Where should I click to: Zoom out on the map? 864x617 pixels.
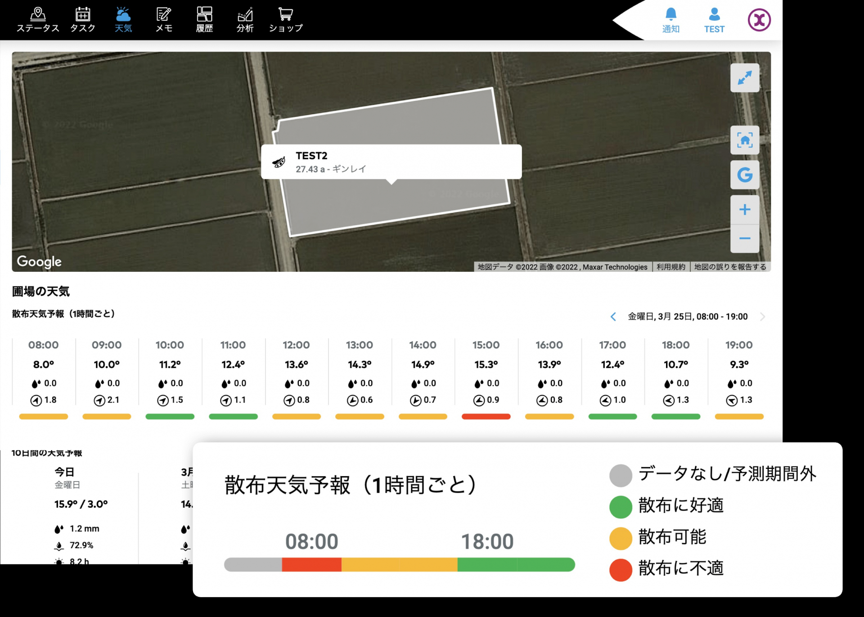click(x=745, y=238)
